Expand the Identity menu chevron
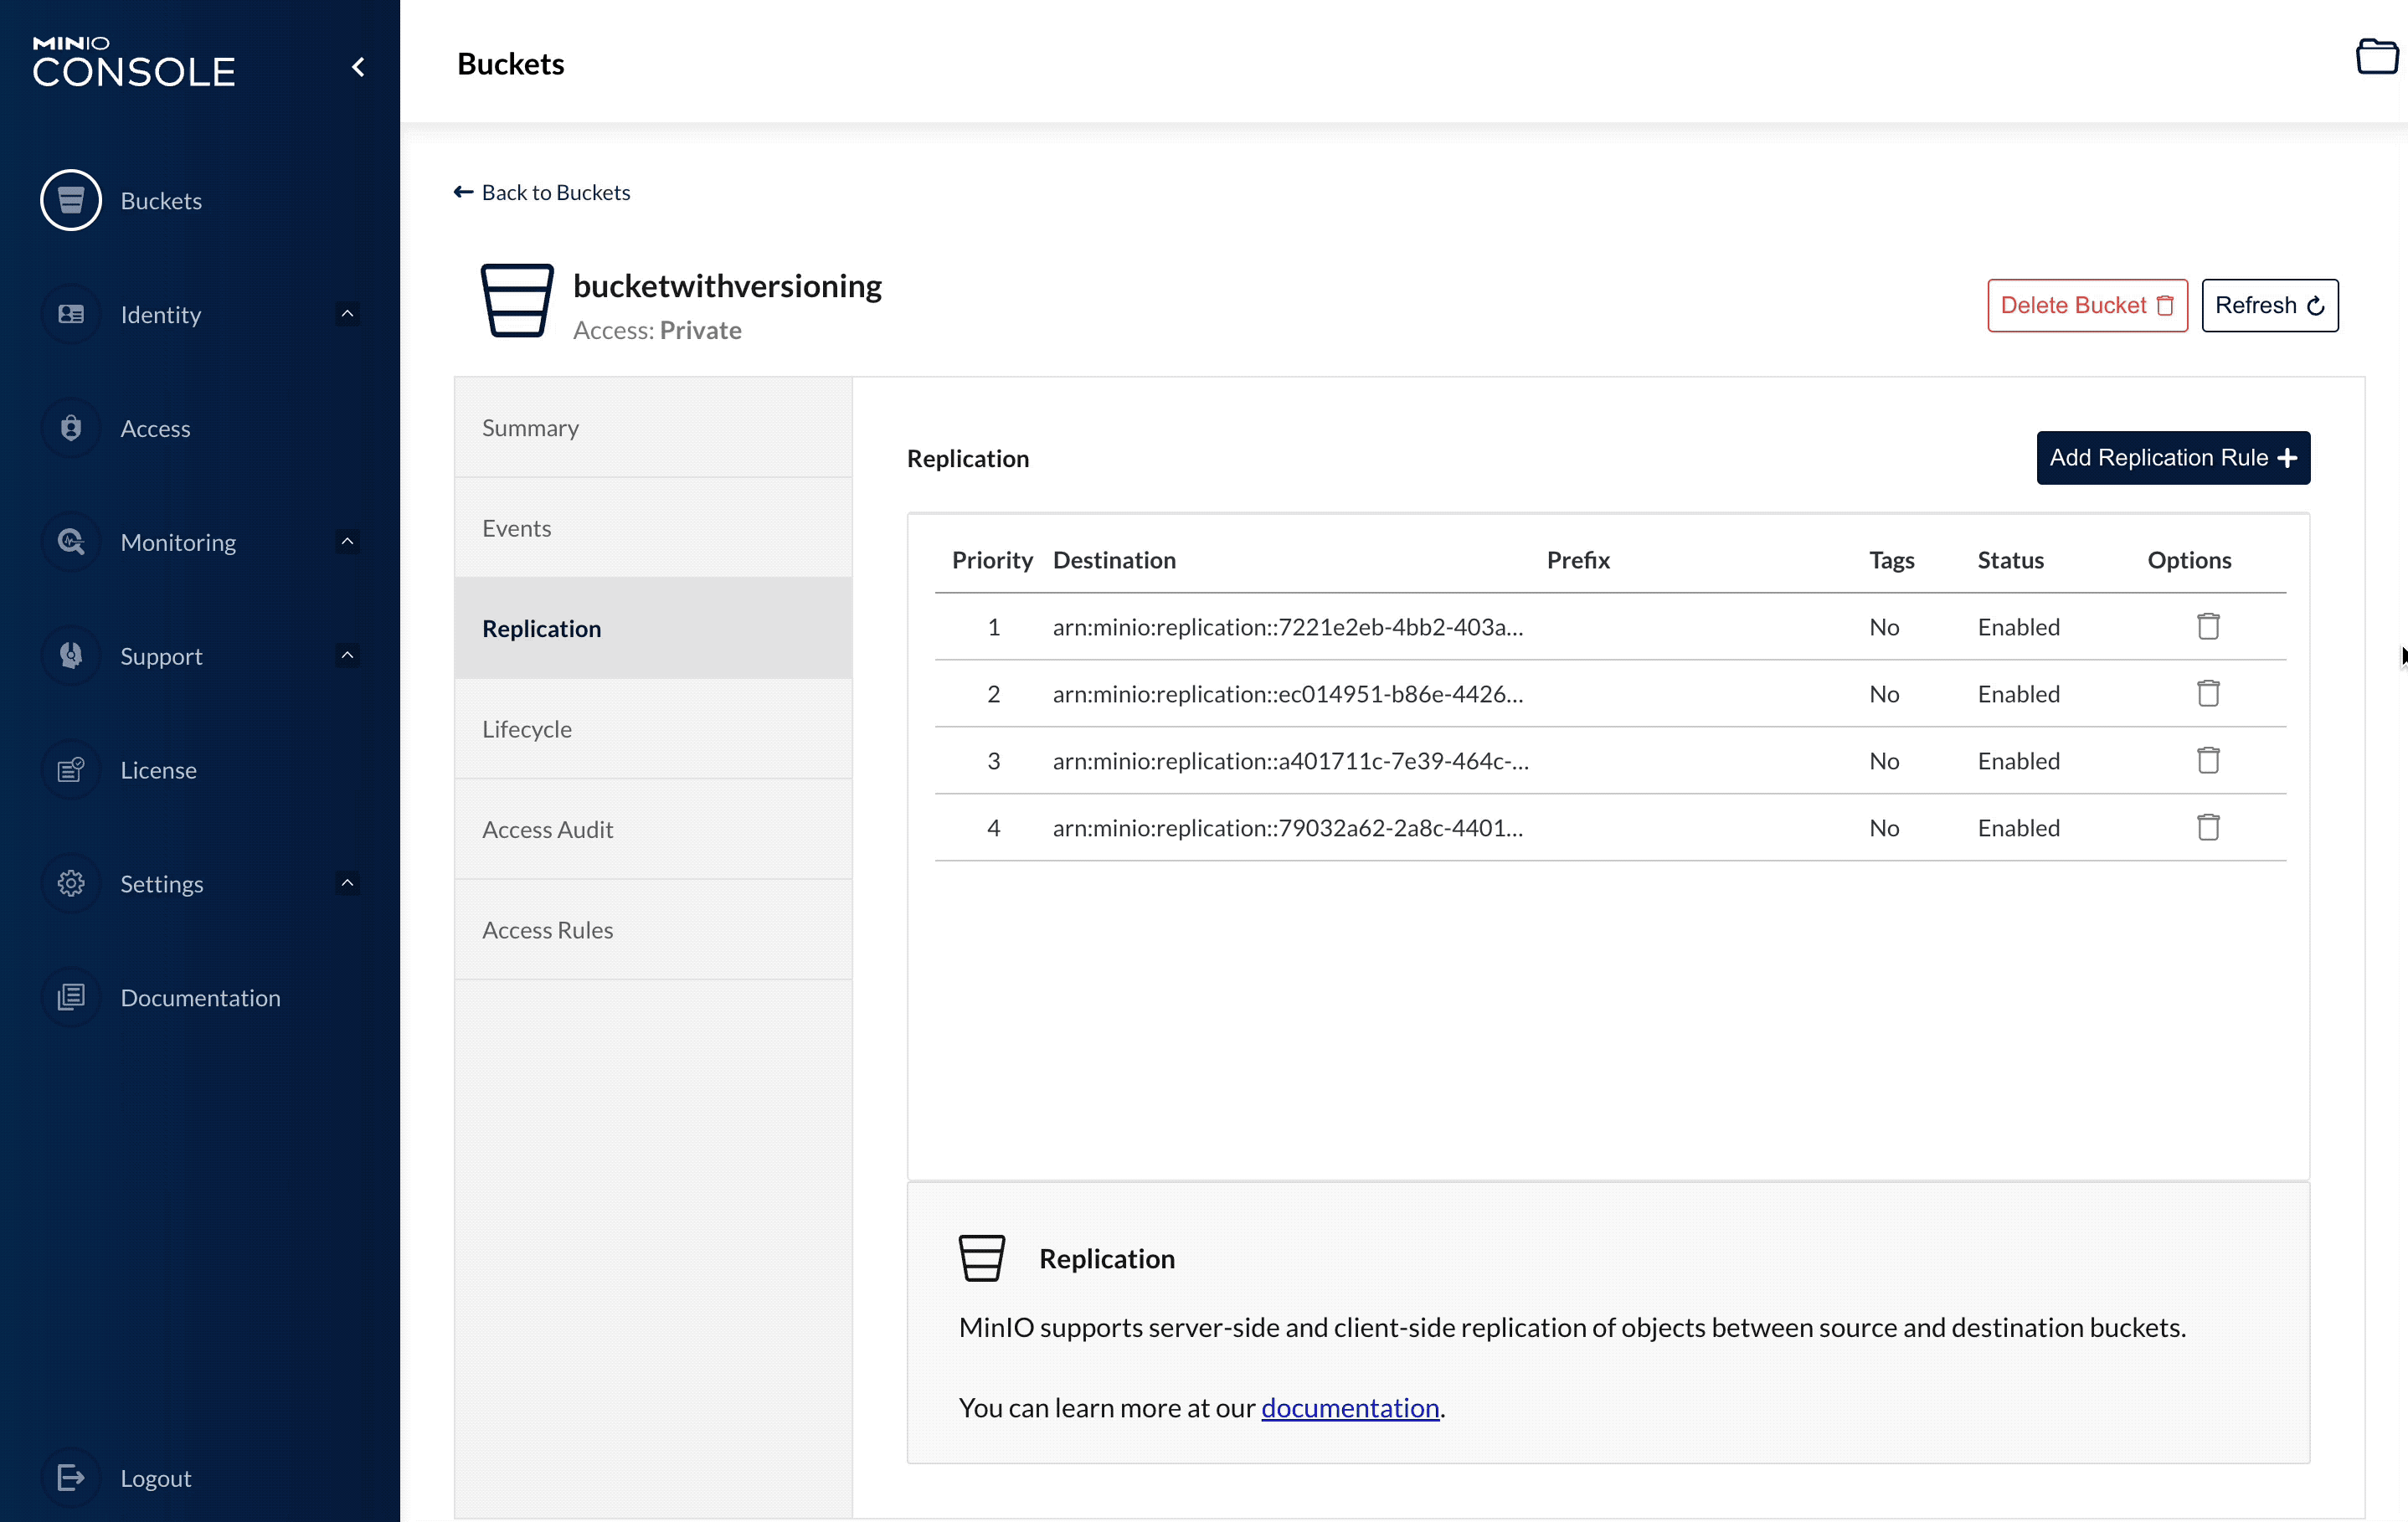This screenshot has width=2408, height=1522. [x=347, y=314]
